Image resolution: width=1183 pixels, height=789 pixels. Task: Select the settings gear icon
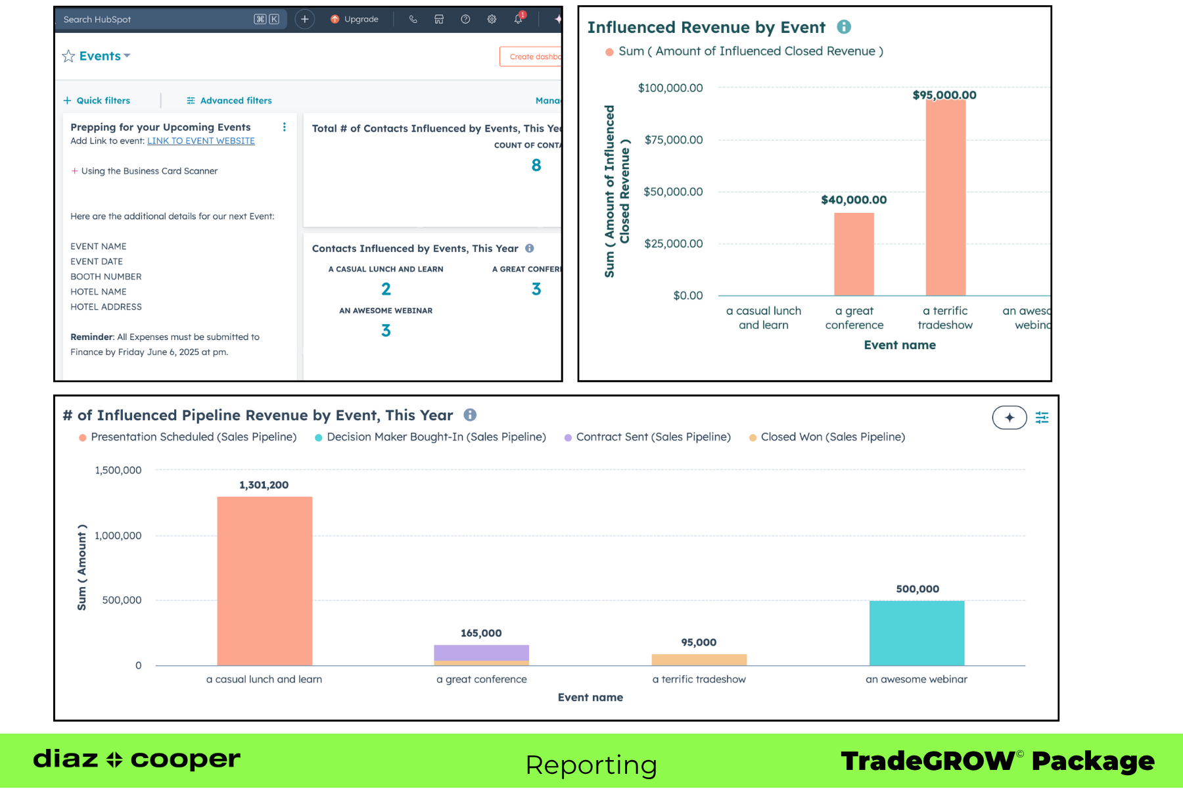pos(491,20)
